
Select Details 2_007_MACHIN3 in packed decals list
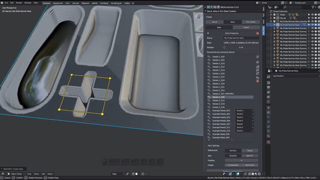223,94
